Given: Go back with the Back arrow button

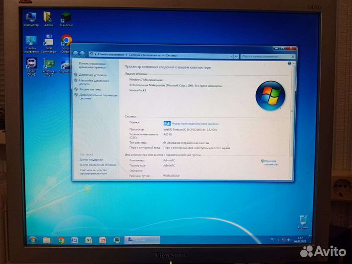Looking at the screenshot, I should (x=76, y=54).
